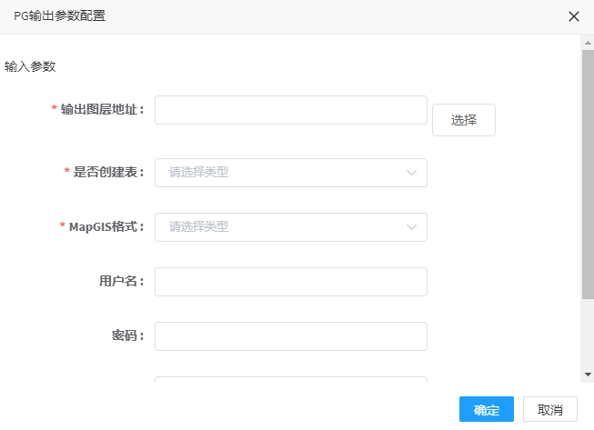Click the 输入参数 section heading
594x430 pixels.
click(x=30, y=66)
